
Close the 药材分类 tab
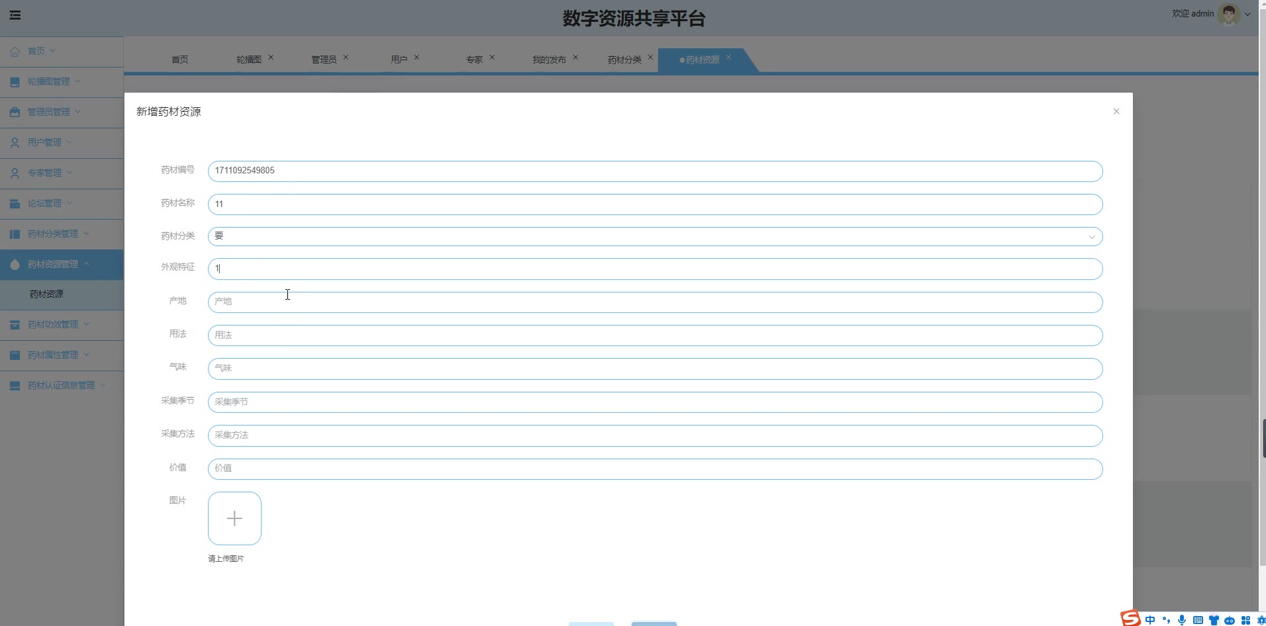650,58
